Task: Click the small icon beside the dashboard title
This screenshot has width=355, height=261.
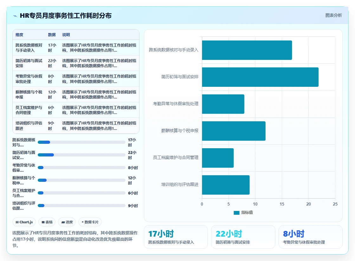Action: pyautogui.click(x=15, y=16)
